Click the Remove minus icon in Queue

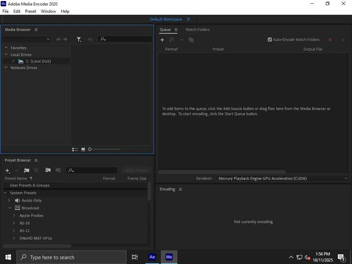(x=181, y=40)
